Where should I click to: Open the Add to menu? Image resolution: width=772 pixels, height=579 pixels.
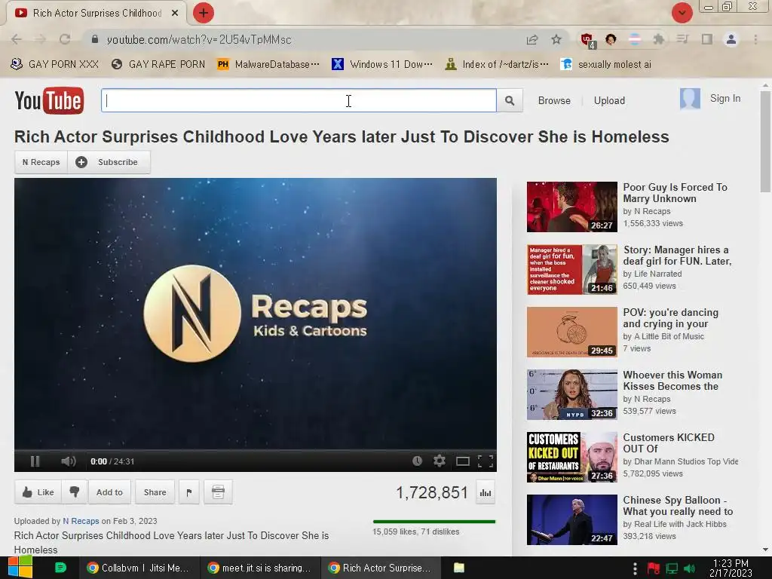pyautogui.click(x=109, y=492)
